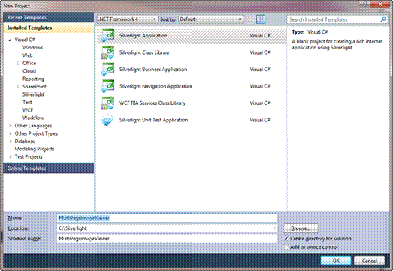Expand the Test Projects node
The height and width of the screenshot is (271, 393).
[10, 156]
